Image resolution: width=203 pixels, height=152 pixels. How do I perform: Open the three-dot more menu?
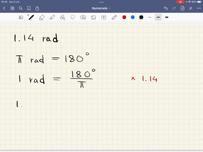coord(199,8)
